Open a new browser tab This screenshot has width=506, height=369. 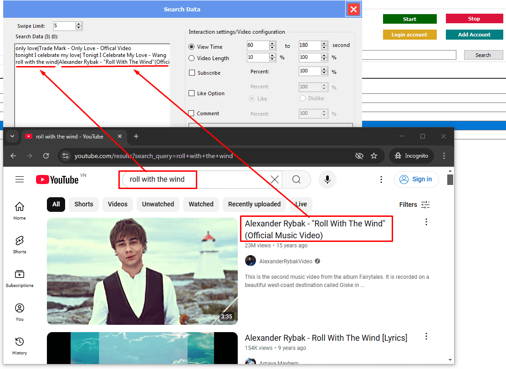(x=136, y=136)
